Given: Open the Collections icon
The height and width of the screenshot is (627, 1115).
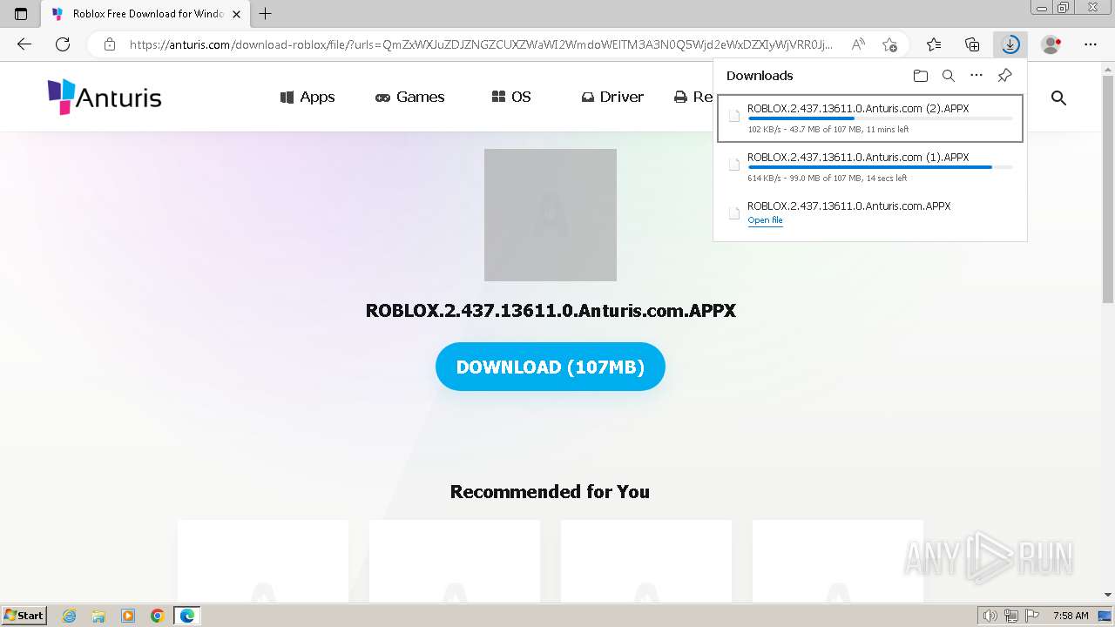Looking at the screenshot, I should click(972, 44).
